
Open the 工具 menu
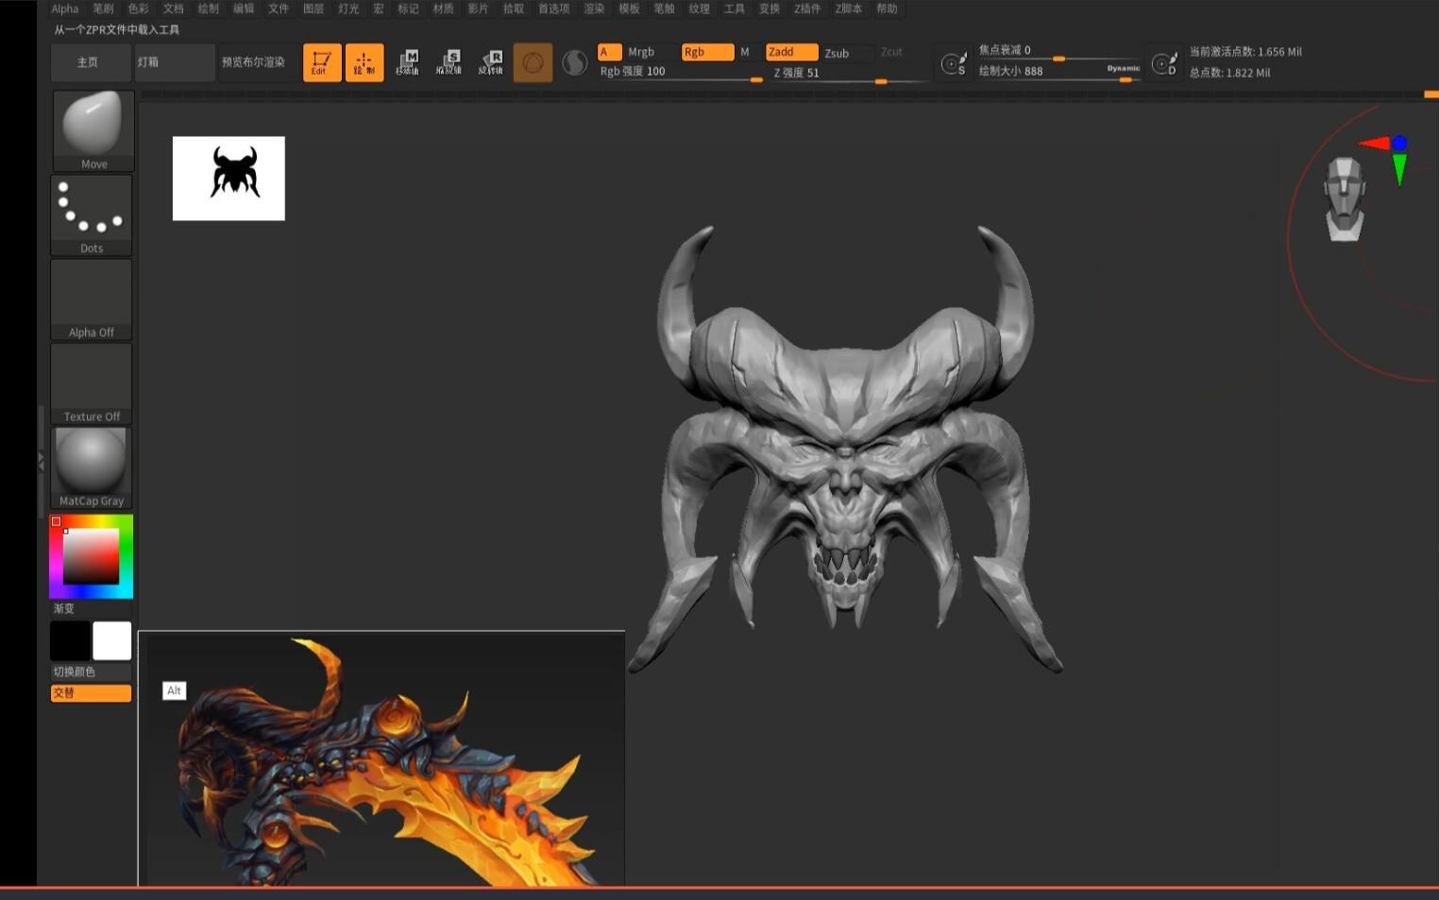pos(735,8)
